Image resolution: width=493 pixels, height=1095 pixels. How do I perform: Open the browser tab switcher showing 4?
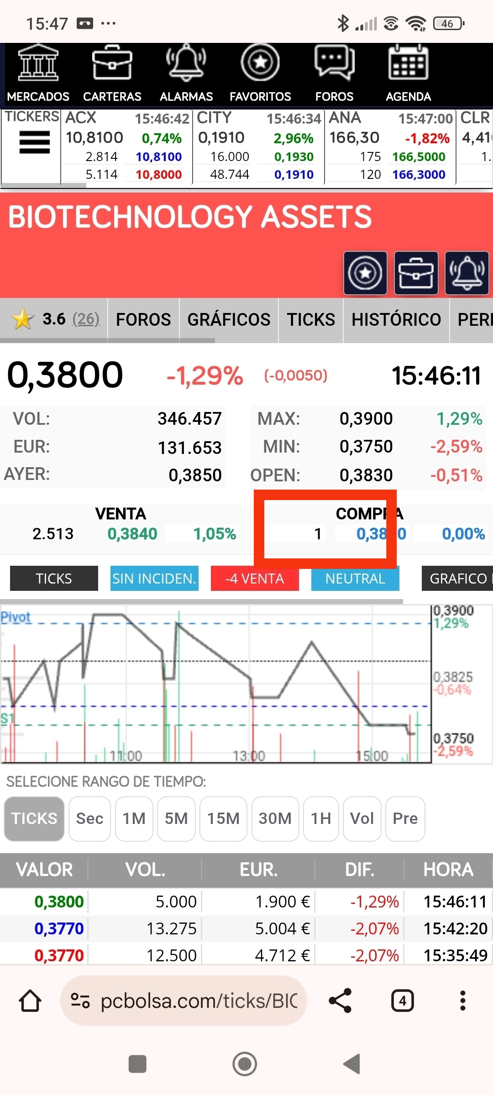pos(403,1001)
